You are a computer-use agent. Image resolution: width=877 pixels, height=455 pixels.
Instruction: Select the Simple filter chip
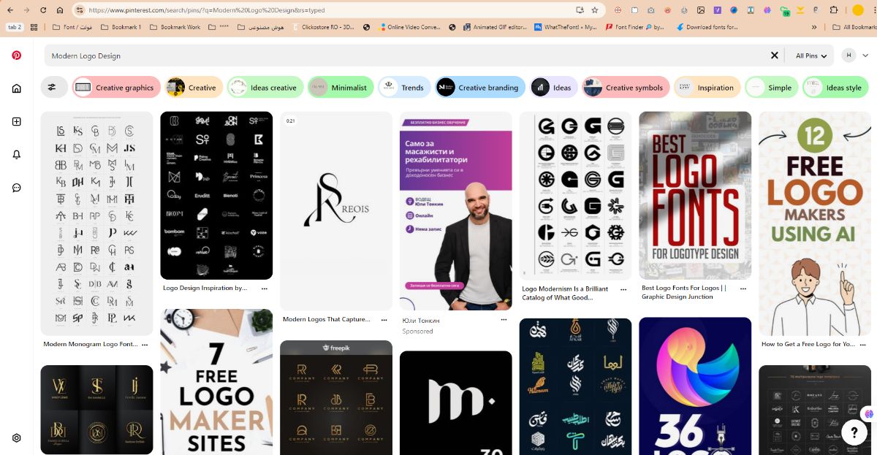772,88
